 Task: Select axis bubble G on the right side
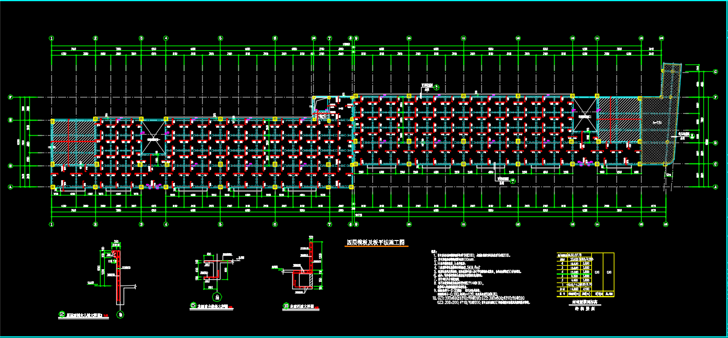[x=715, y=72]
